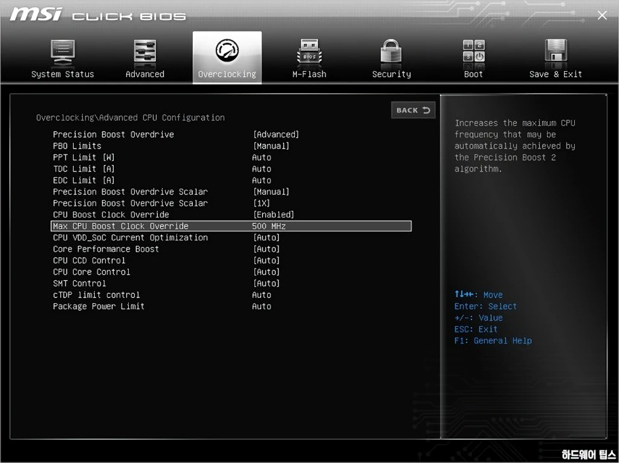
Task: Edit the EDC Limit [A] Auto field
Action: pos(262,180)
